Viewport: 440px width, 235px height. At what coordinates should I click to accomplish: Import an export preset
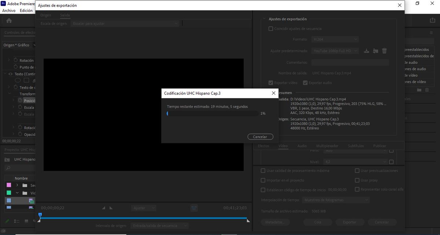375,51
